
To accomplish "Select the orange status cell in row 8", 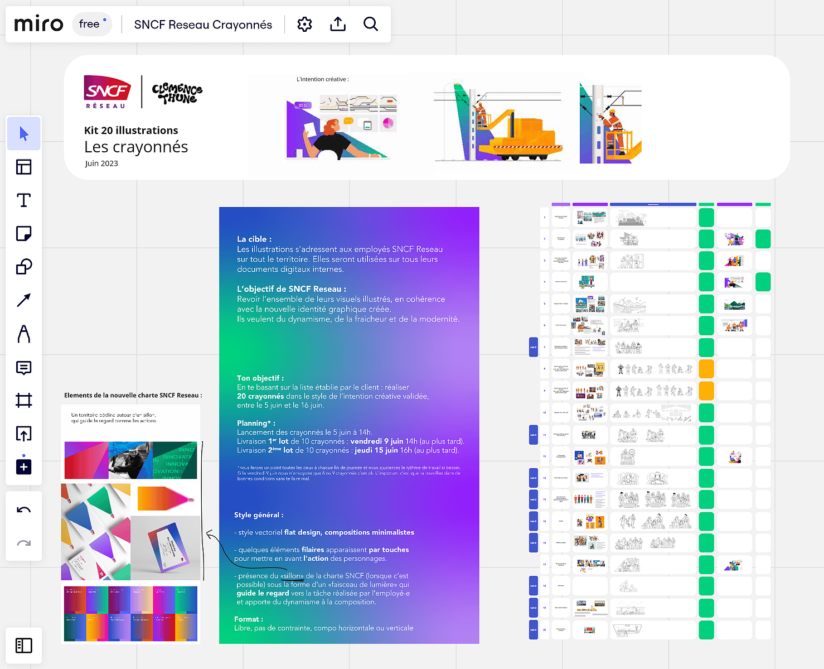I will [706, 369].
